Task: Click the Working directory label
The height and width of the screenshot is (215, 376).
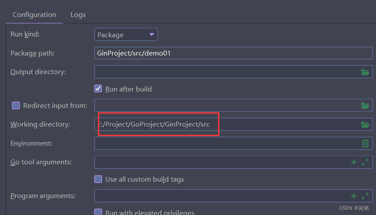Action: point(40,124)
